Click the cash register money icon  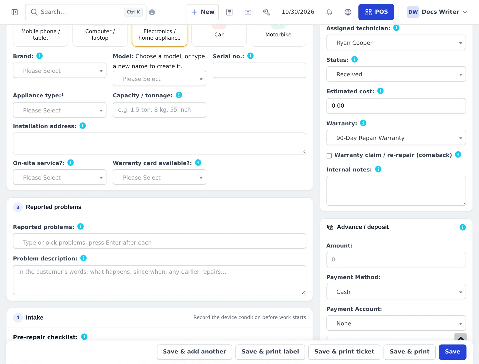click(x=248, y=12)
